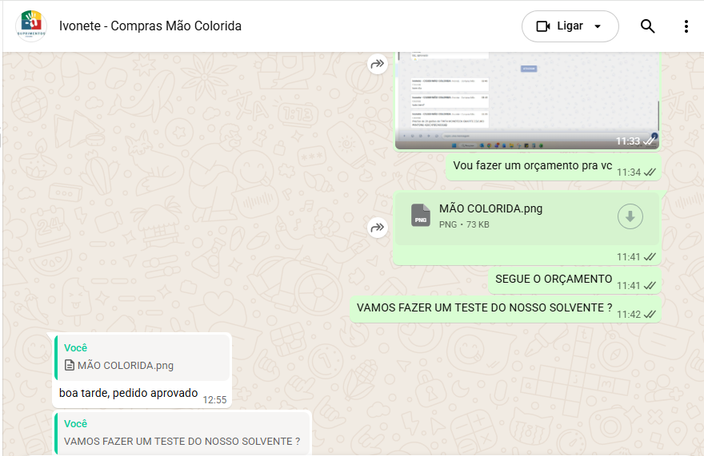Open the three-dot chat menu
The height and width of the screenshot is (456, 704).
click(686, 26)
